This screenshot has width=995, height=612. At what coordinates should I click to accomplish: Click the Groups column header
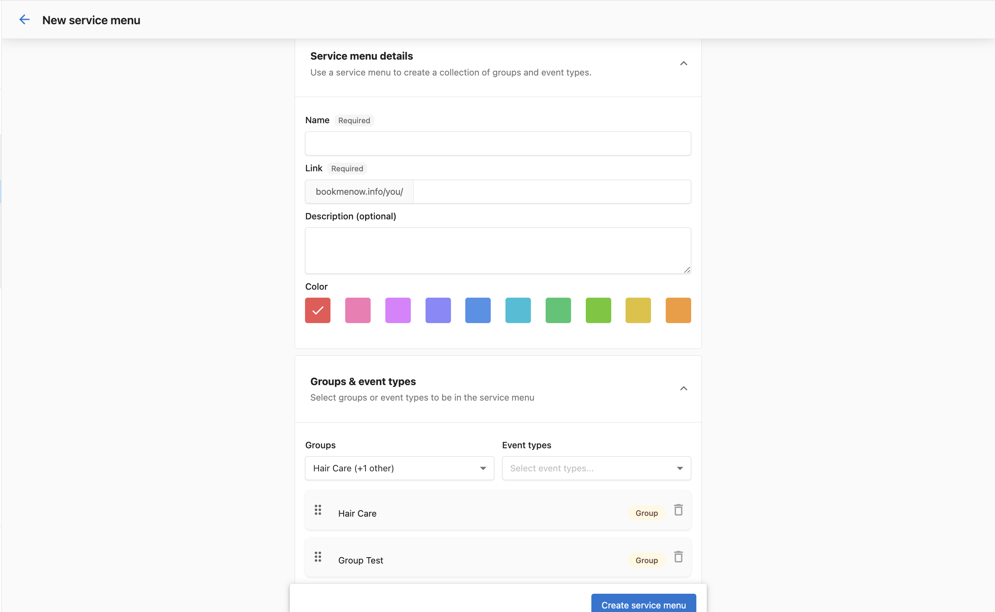click(x=320, y=445)
